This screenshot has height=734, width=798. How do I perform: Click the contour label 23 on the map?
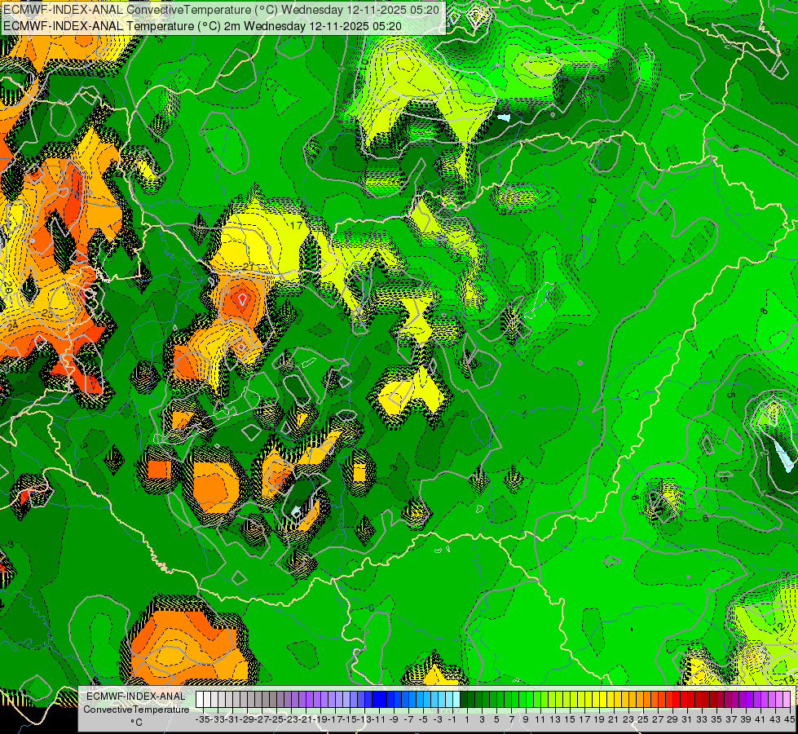pyautogui.click(x=46, y=314)
